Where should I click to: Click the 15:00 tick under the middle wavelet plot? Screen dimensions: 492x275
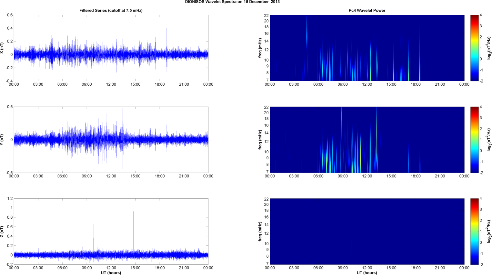coord(391,176)
